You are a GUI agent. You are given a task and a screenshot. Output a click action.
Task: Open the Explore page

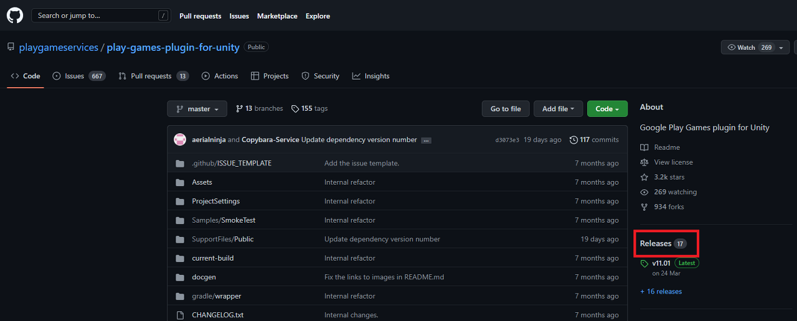click(318, 16)
